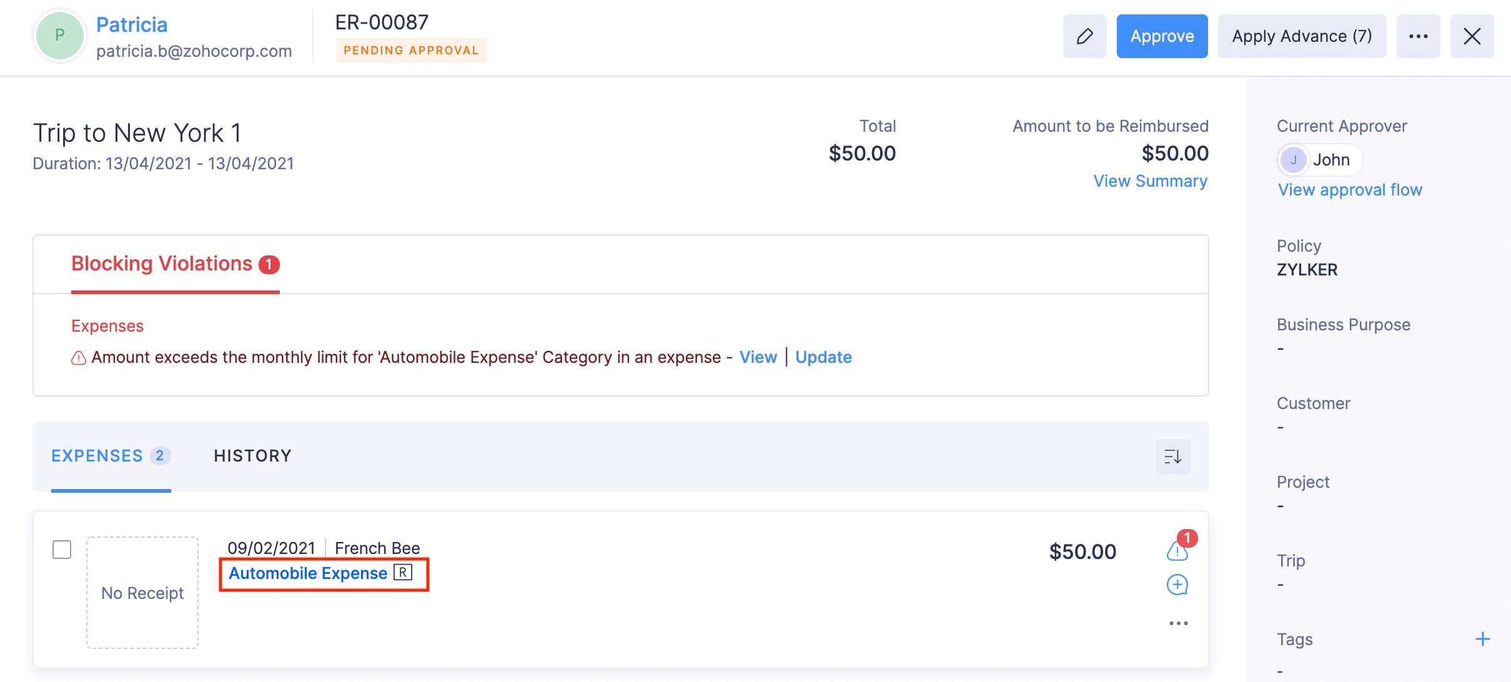The height and width of the screenshot is (682, 1511).
Task: Approve the expense report
Action: pyautogui.click(x=1162, y=36)
